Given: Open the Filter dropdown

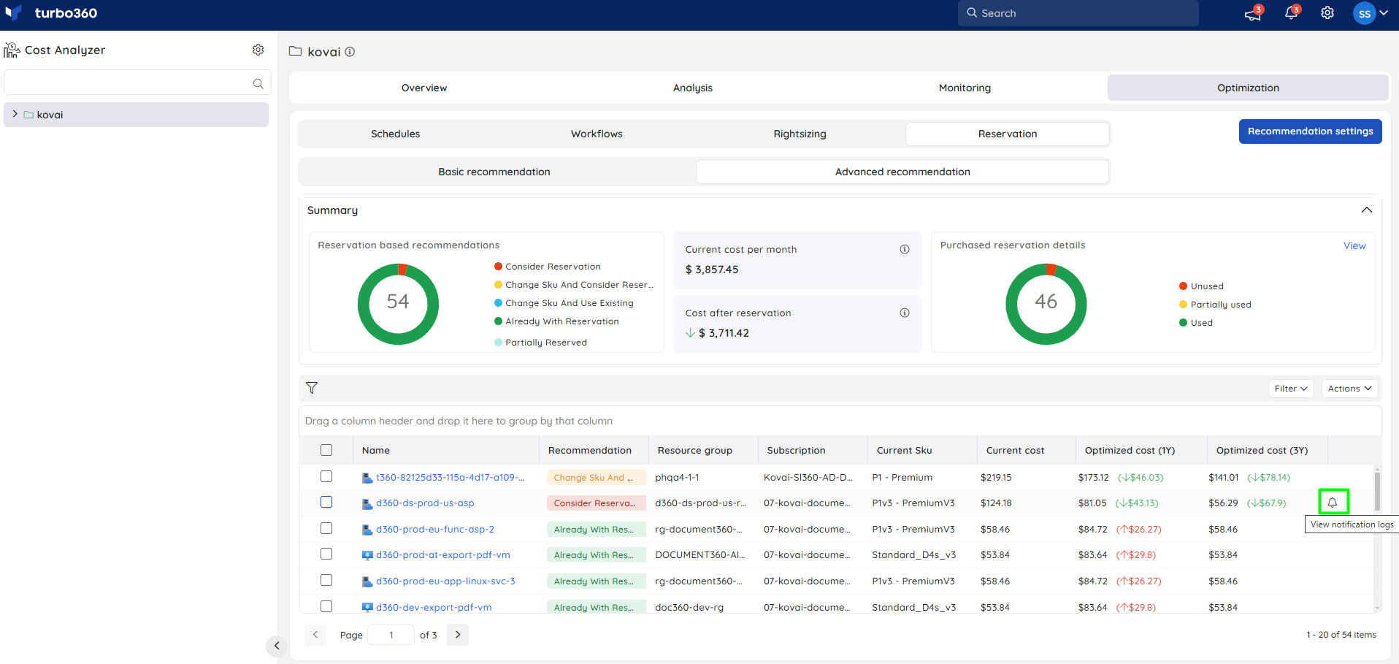Looking at the screenshot, I should (x=1291, y=389).
